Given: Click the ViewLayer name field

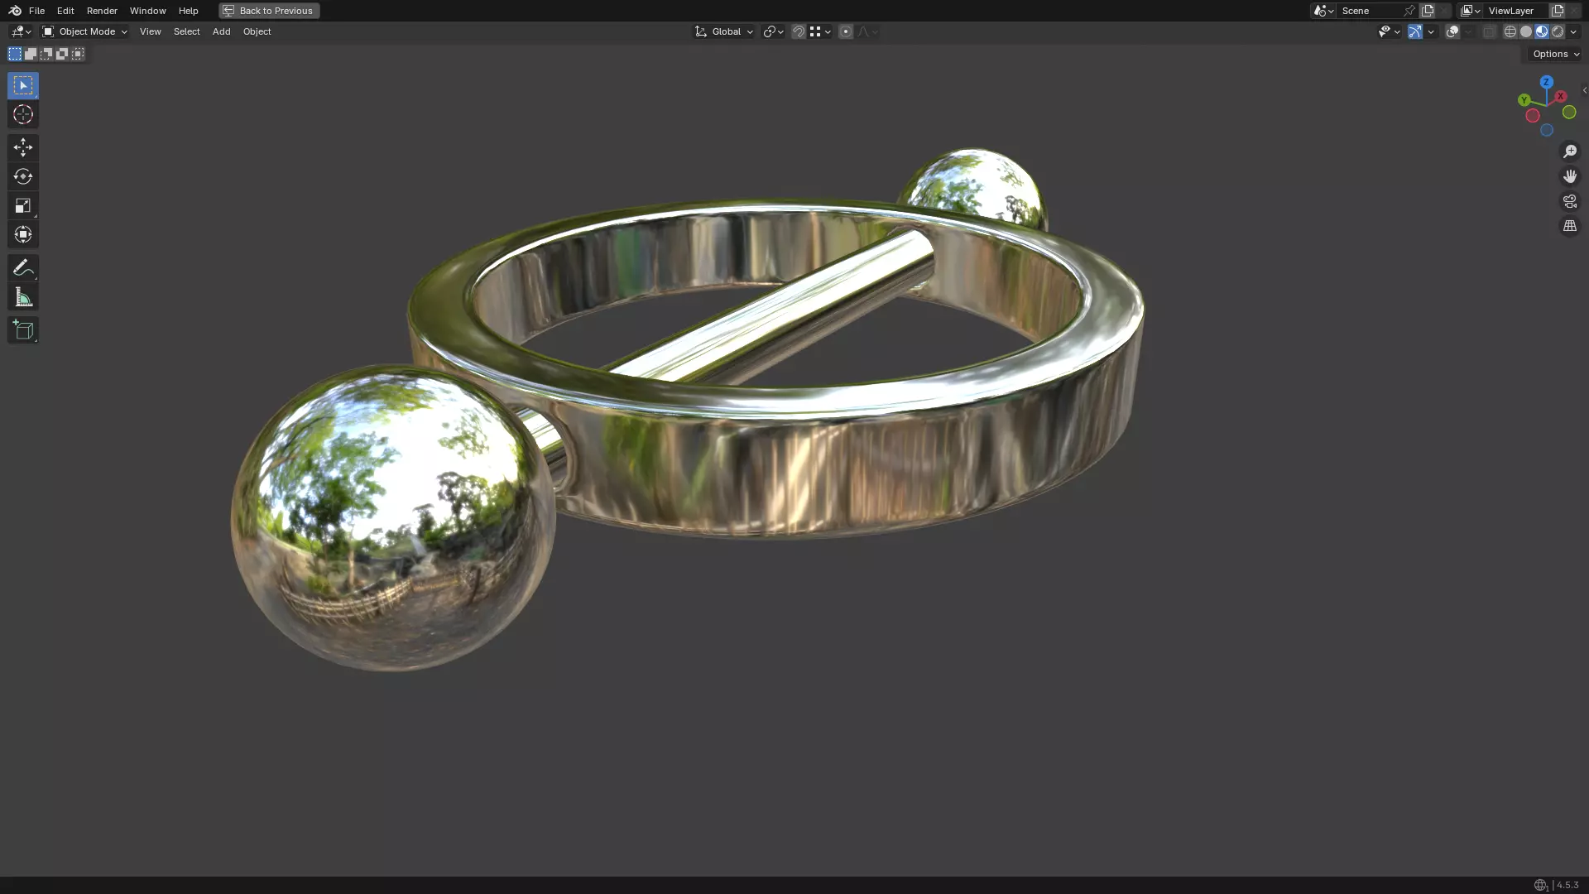Looking at the screenshot, I should pos(1516,11).
